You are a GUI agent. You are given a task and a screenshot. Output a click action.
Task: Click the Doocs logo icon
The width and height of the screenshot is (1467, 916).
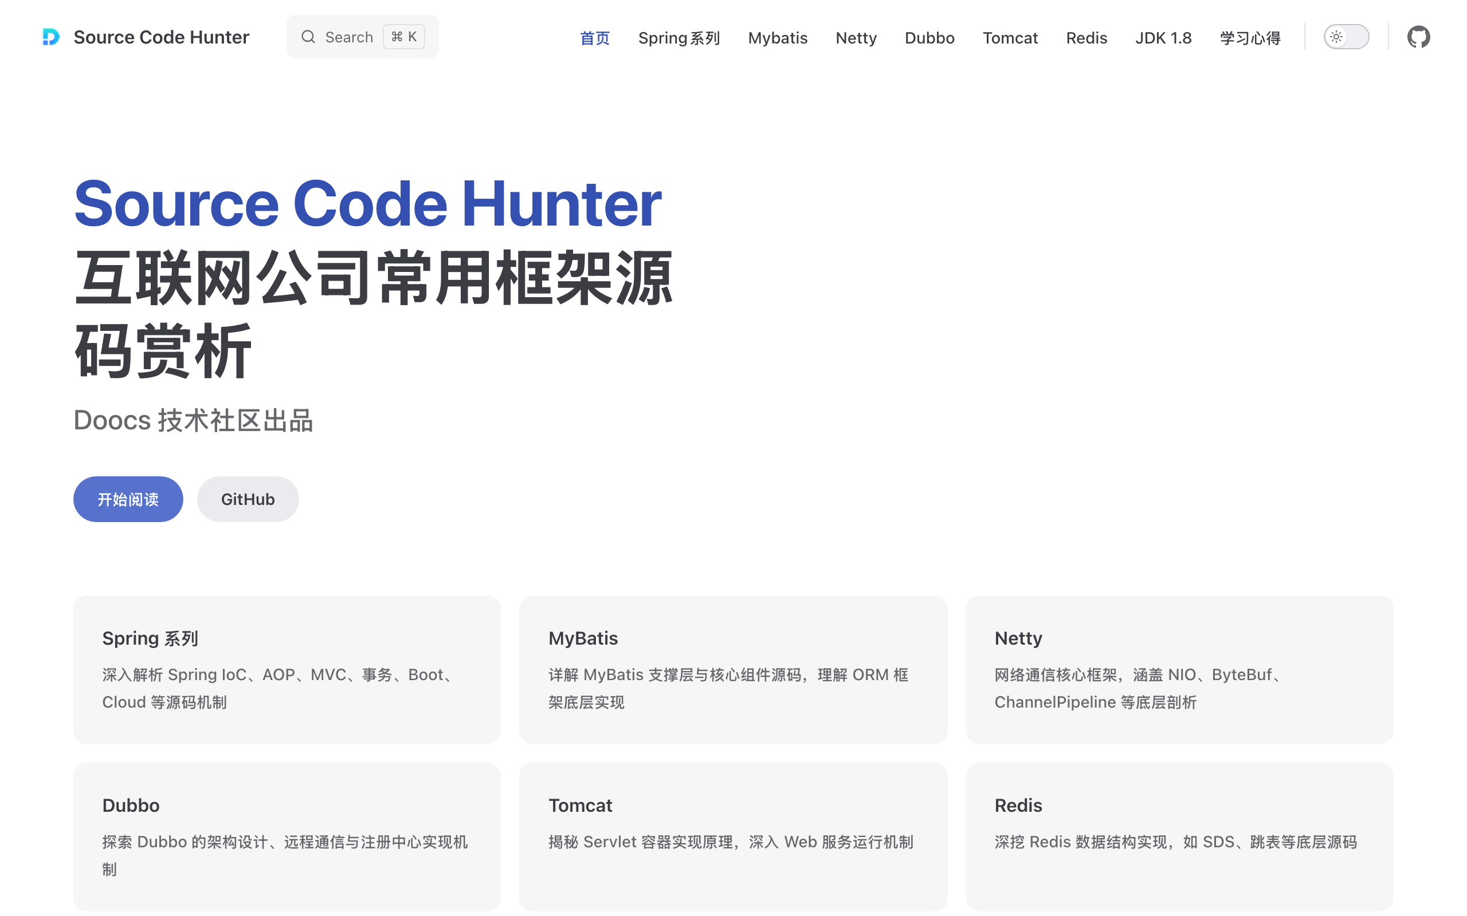click(x=51, y=37)
